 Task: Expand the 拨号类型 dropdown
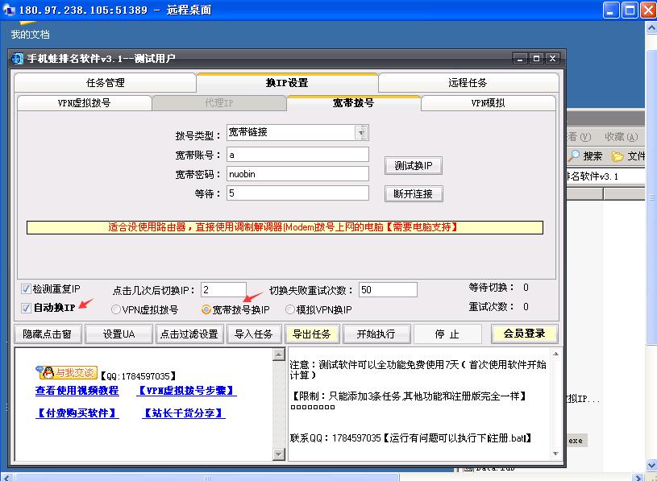tap(361, 132)
